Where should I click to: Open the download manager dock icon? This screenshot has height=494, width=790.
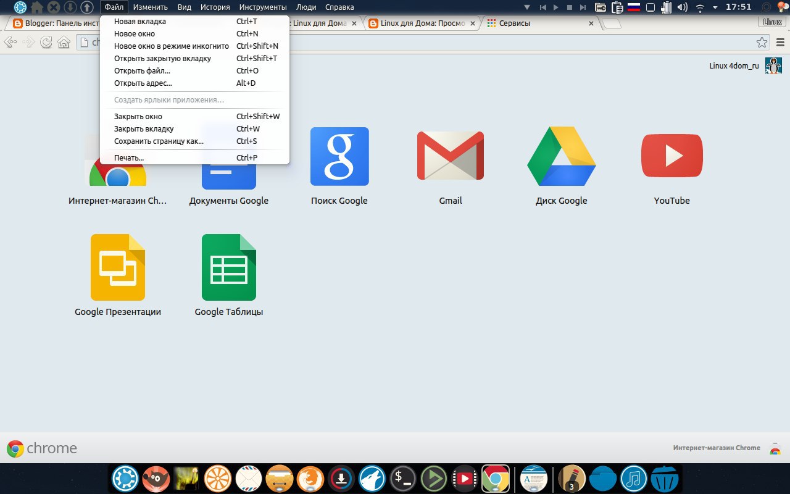coord(341,478)
